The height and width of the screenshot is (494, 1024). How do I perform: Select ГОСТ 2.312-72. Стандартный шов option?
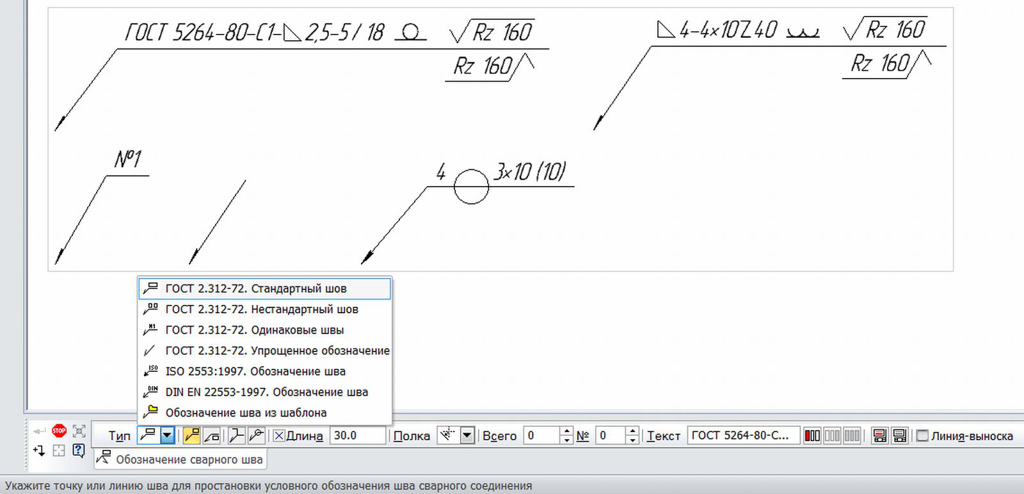264,288
